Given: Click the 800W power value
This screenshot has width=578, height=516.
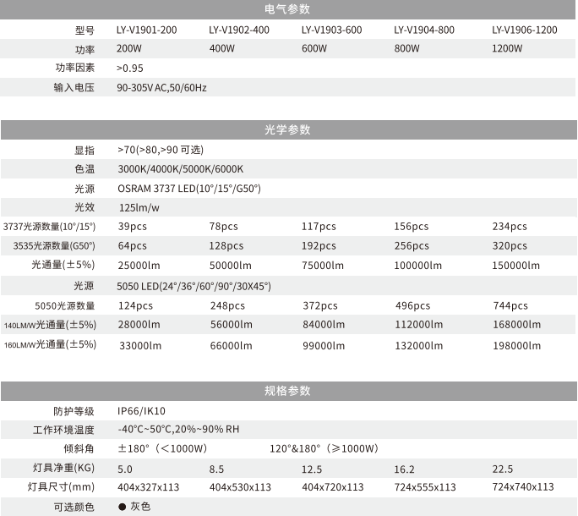Looking at the screenshot, I should [406, 48].
